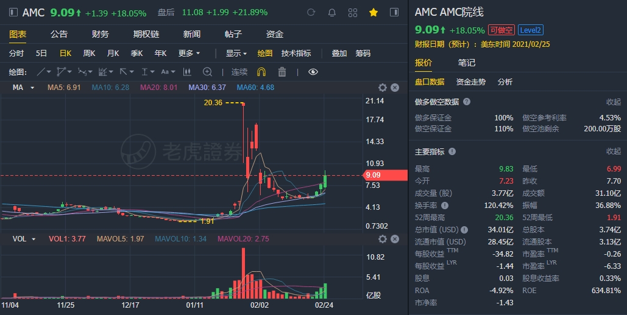Click the zoom-in magnifier icon
The width and height of the screenshot is (627, 315).
tap(207, 72)
